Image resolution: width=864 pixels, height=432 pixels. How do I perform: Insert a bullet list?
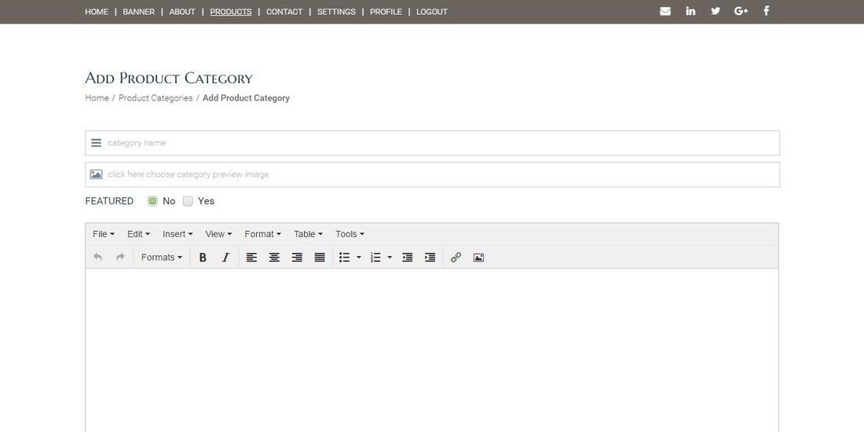click(344, 258)
